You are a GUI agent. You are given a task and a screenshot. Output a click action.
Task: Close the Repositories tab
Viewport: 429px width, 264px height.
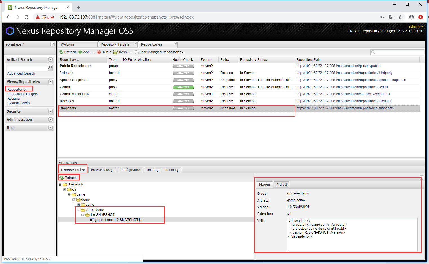tap(175, 44)
